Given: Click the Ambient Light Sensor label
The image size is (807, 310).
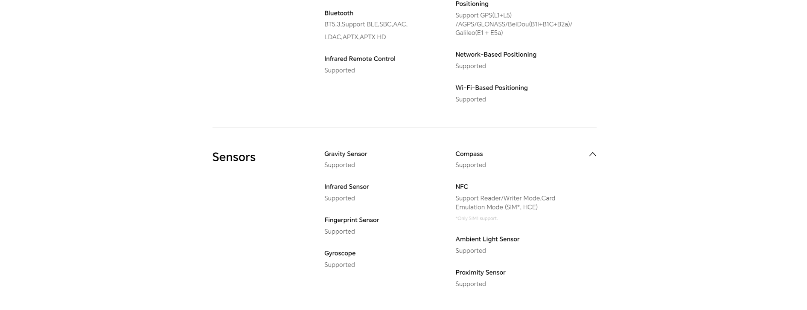Looking at the screenshot, I should 487,239.
